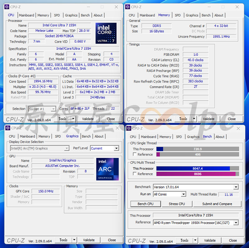Open the SPD tab in the Memory window
Screen dimensions: 249x248
pos(178,15)
